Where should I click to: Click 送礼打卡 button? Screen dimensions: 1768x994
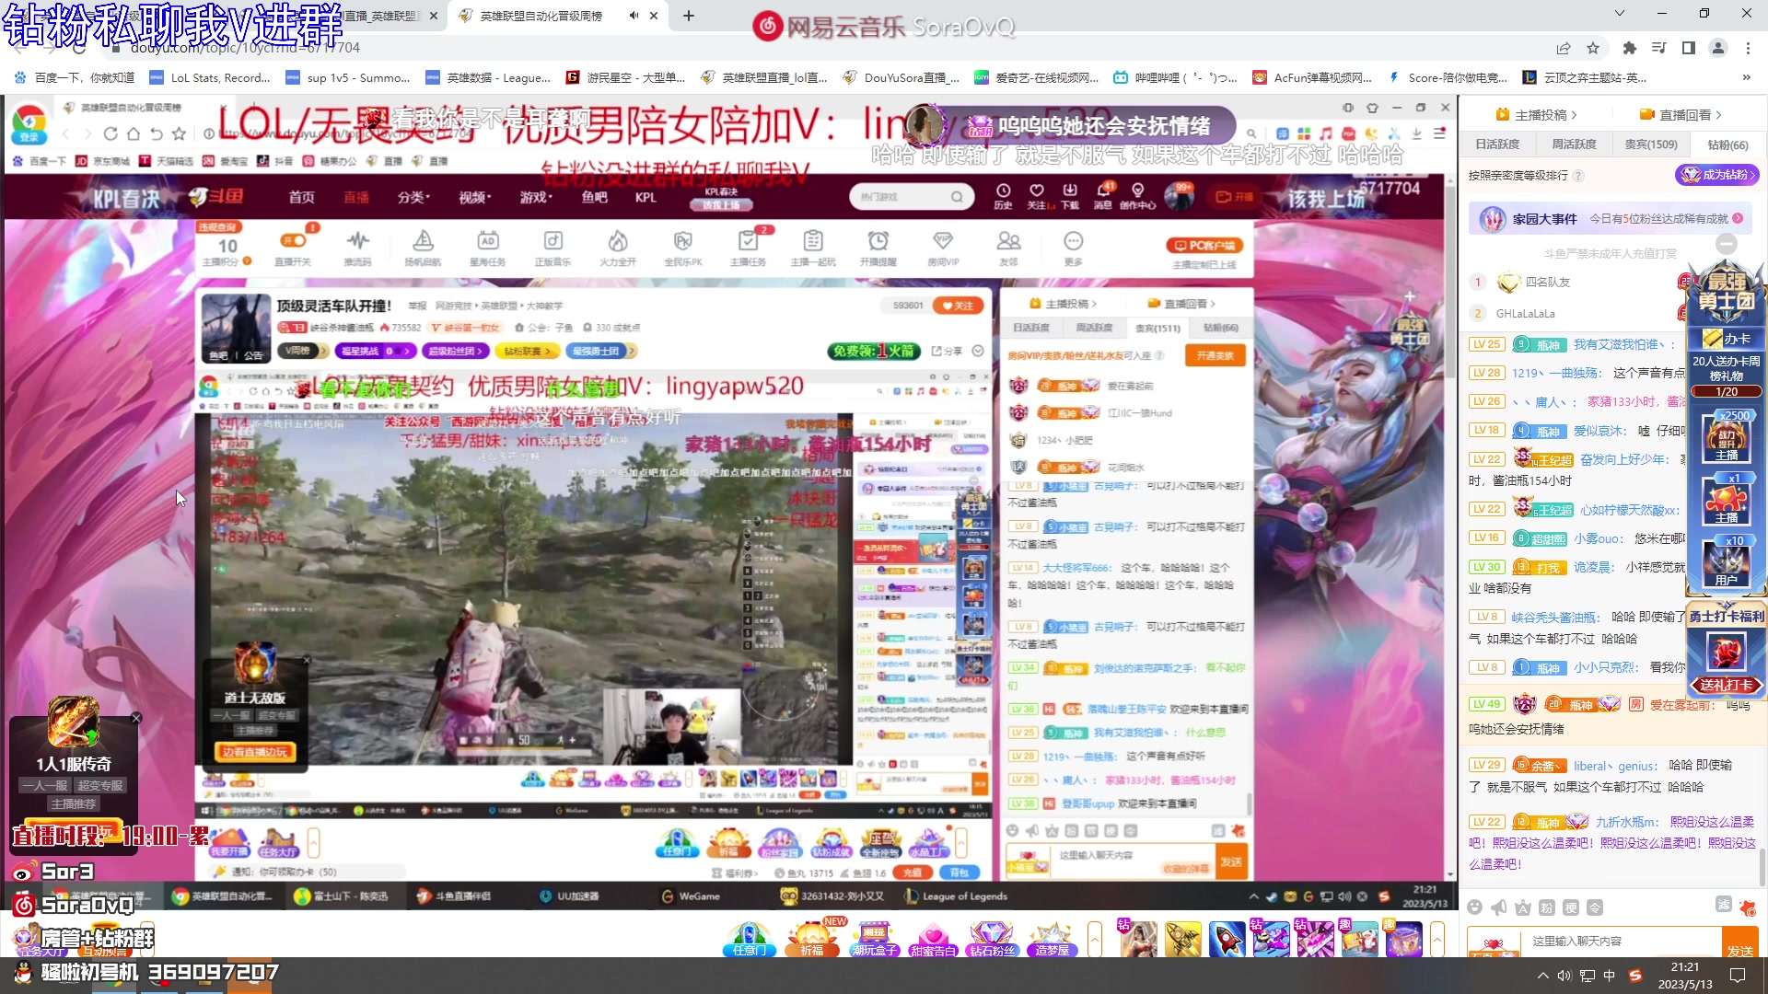click(1727, 685)
